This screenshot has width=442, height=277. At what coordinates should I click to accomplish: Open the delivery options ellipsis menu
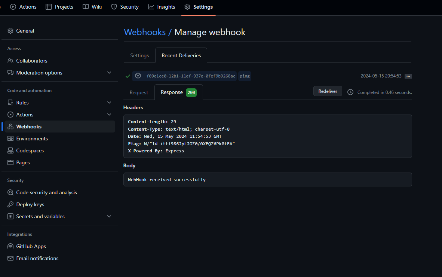[408, 76]
